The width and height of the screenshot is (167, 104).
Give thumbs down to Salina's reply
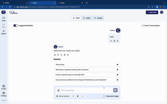tap(58, 55)
